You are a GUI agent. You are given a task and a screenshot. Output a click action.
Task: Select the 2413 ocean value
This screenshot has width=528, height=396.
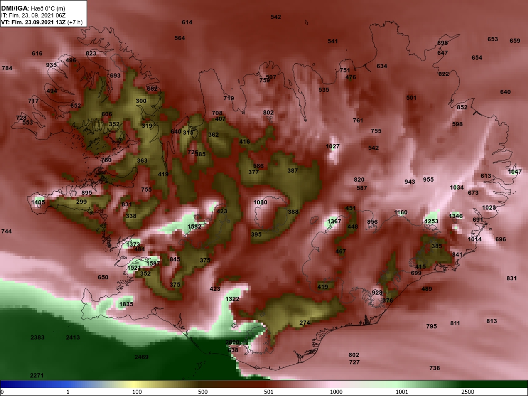(x=73, y=337)
